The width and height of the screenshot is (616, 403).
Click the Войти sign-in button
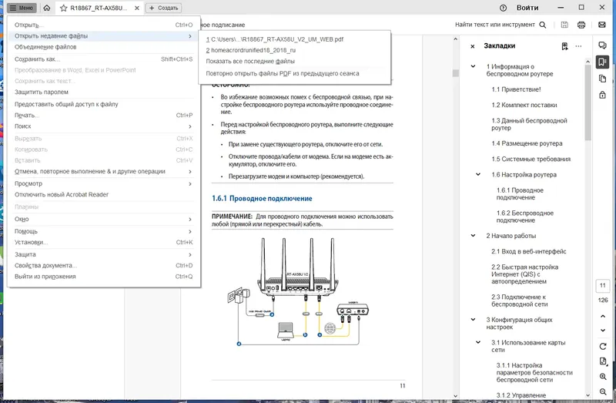[x=527, y=8]
